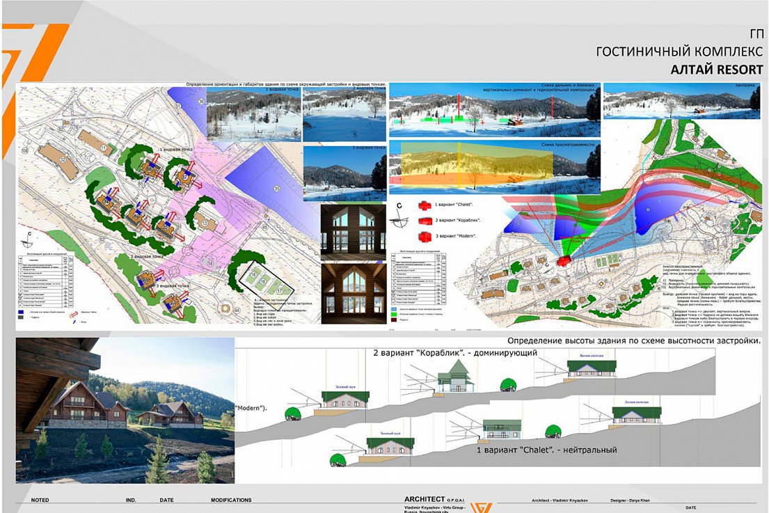Click the 'MODIFICATIONS' footer label
769x513 pixels.
tap(231, 500)
